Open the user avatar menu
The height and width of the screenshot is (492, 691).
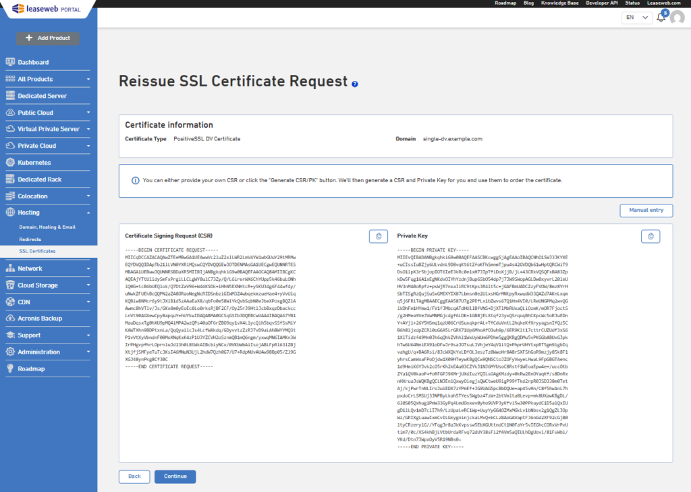click(678, 17)
